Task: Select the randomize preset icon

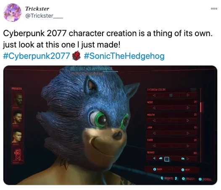Action: pyautogui.click(x=18, y=155)
